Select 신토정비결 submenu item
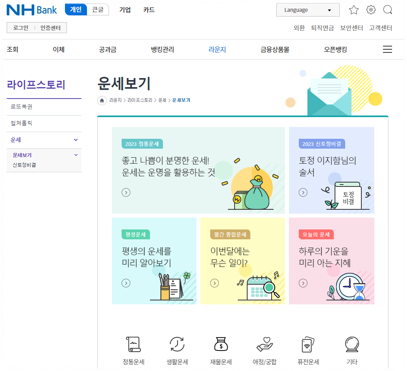This screenshot has width=407, height=371. click(x=24, y=165)
